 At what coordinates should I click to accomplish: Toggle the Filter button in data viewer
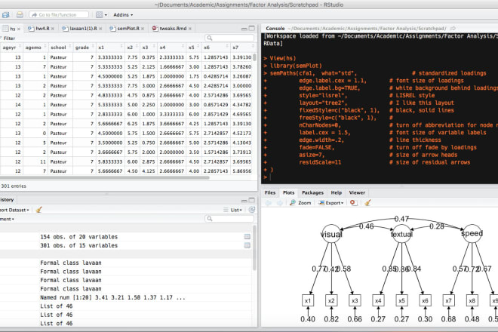pyautogui.click(x=8, y=38)
